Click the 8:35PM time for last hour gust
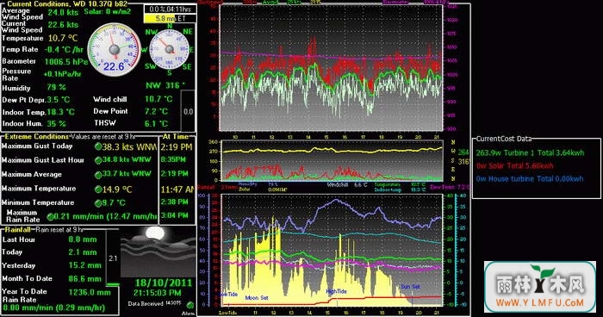Screen dimensions: 603x317 click(173, 159)
